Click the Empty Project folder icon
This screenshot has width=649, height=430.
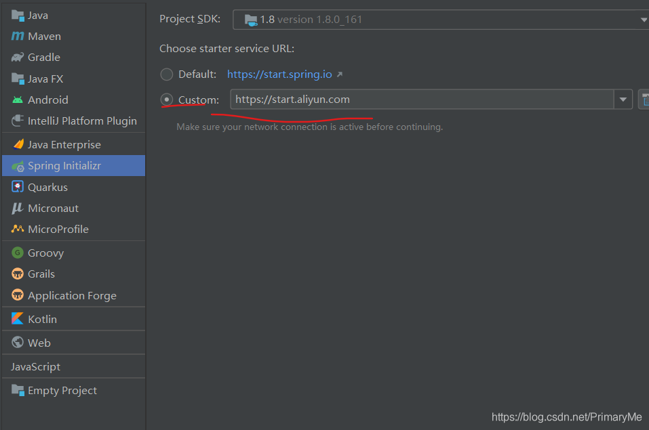(18, 390)
